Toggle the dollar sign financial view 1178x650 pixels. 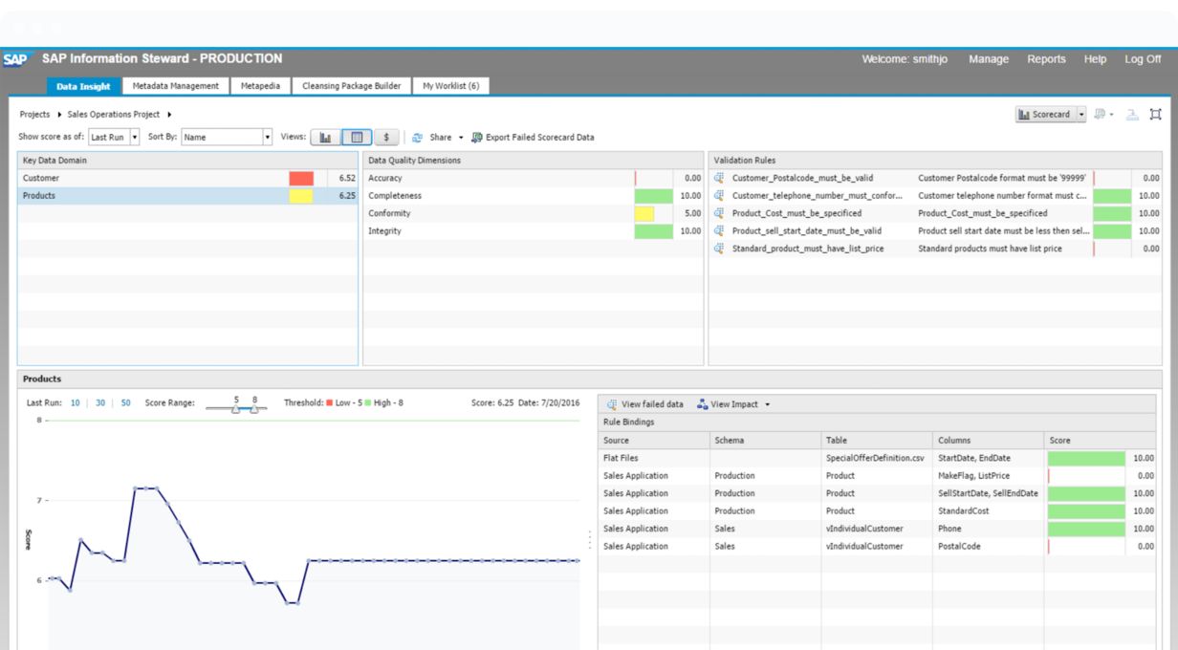386,138
